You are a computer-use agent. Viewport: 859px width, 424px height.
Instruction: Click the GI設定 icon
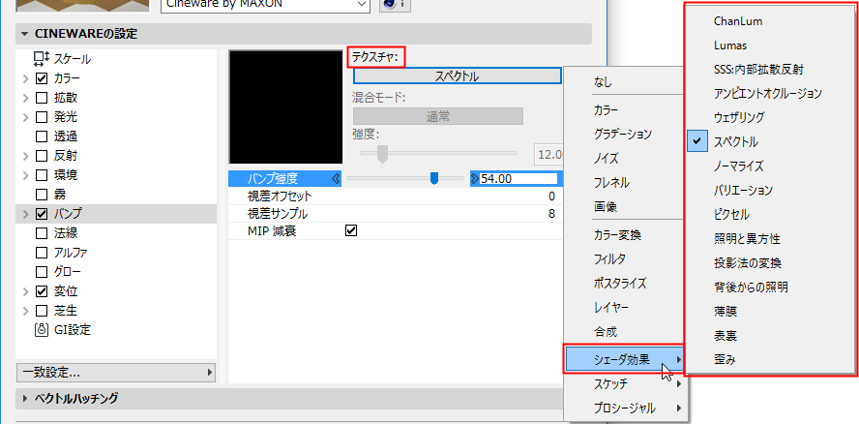click(42, 330)
